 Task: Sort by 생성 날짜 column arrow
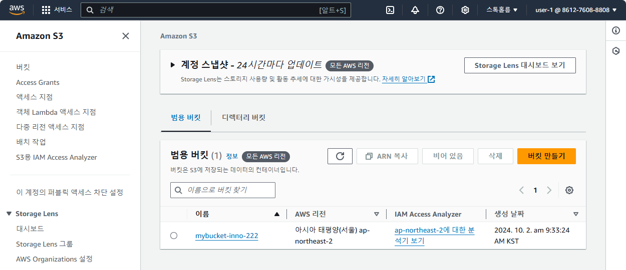pyautogui.click(x=576, y=214)
